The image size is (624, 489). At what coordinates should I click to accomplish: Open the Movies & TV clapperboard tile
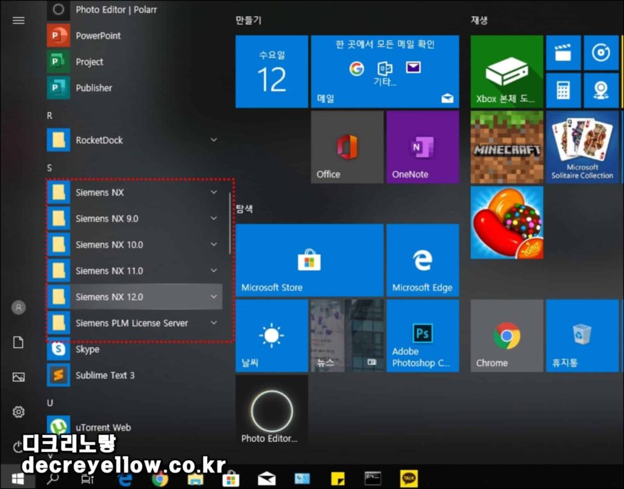[x=563, y=52]
